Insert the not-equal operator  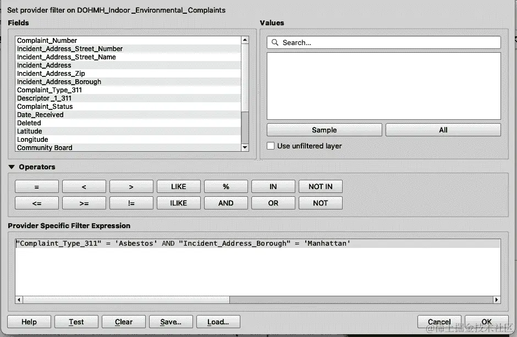coord(131,203)
